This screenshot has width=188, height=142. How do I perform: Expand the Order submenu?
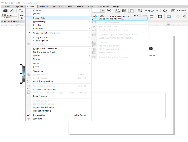click(59, 56)
